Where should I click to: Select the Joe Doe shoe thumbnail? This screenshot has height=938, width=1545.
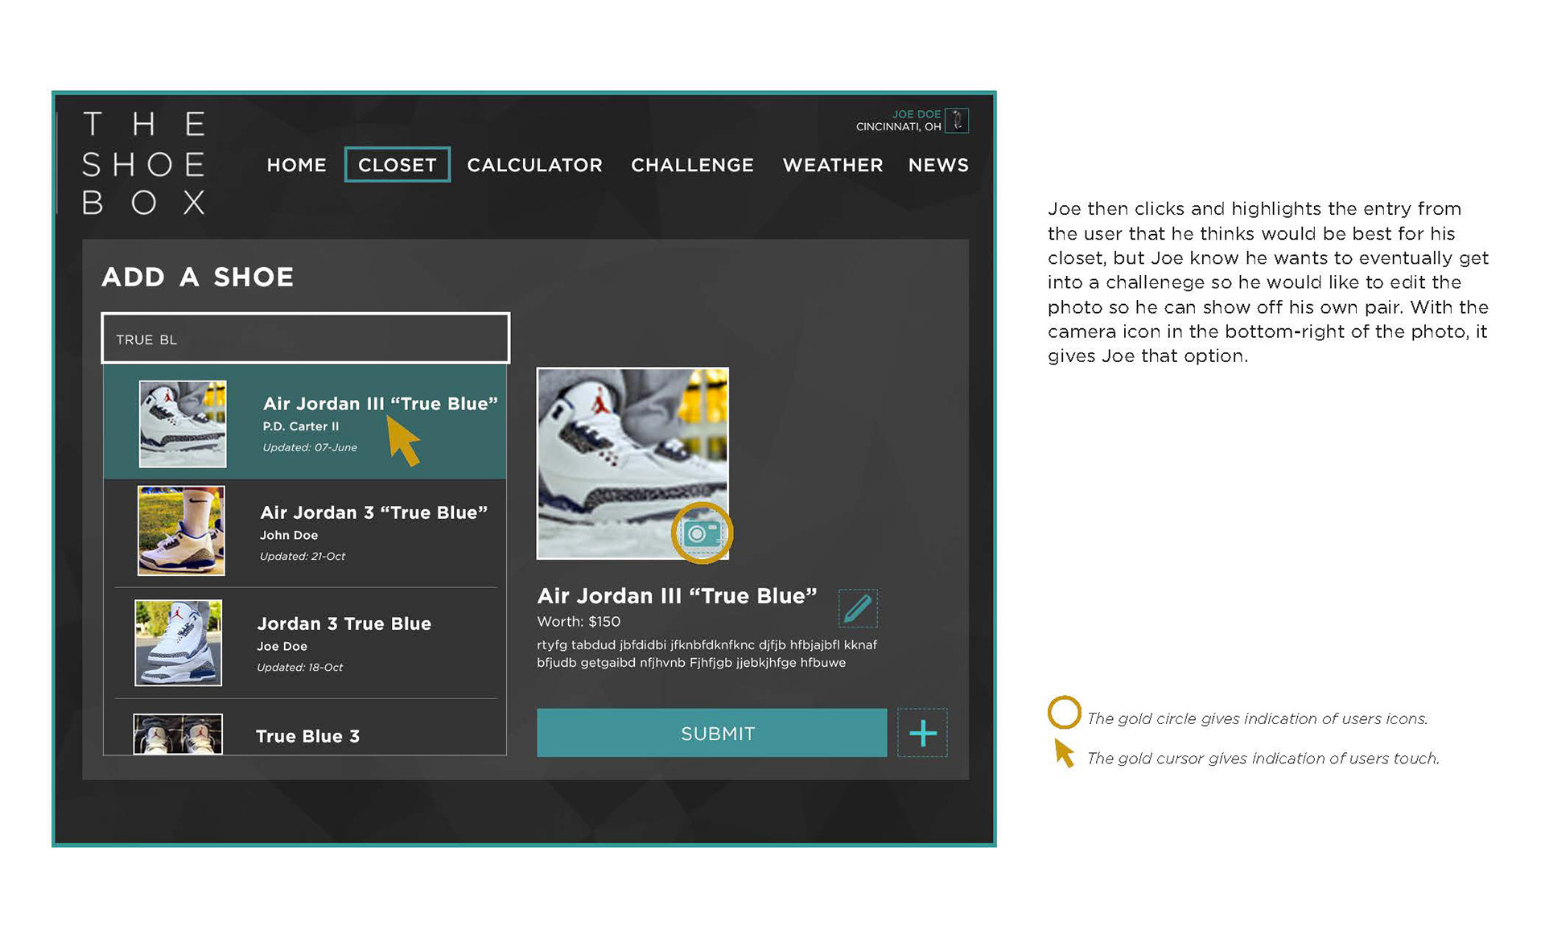[178, 643]
